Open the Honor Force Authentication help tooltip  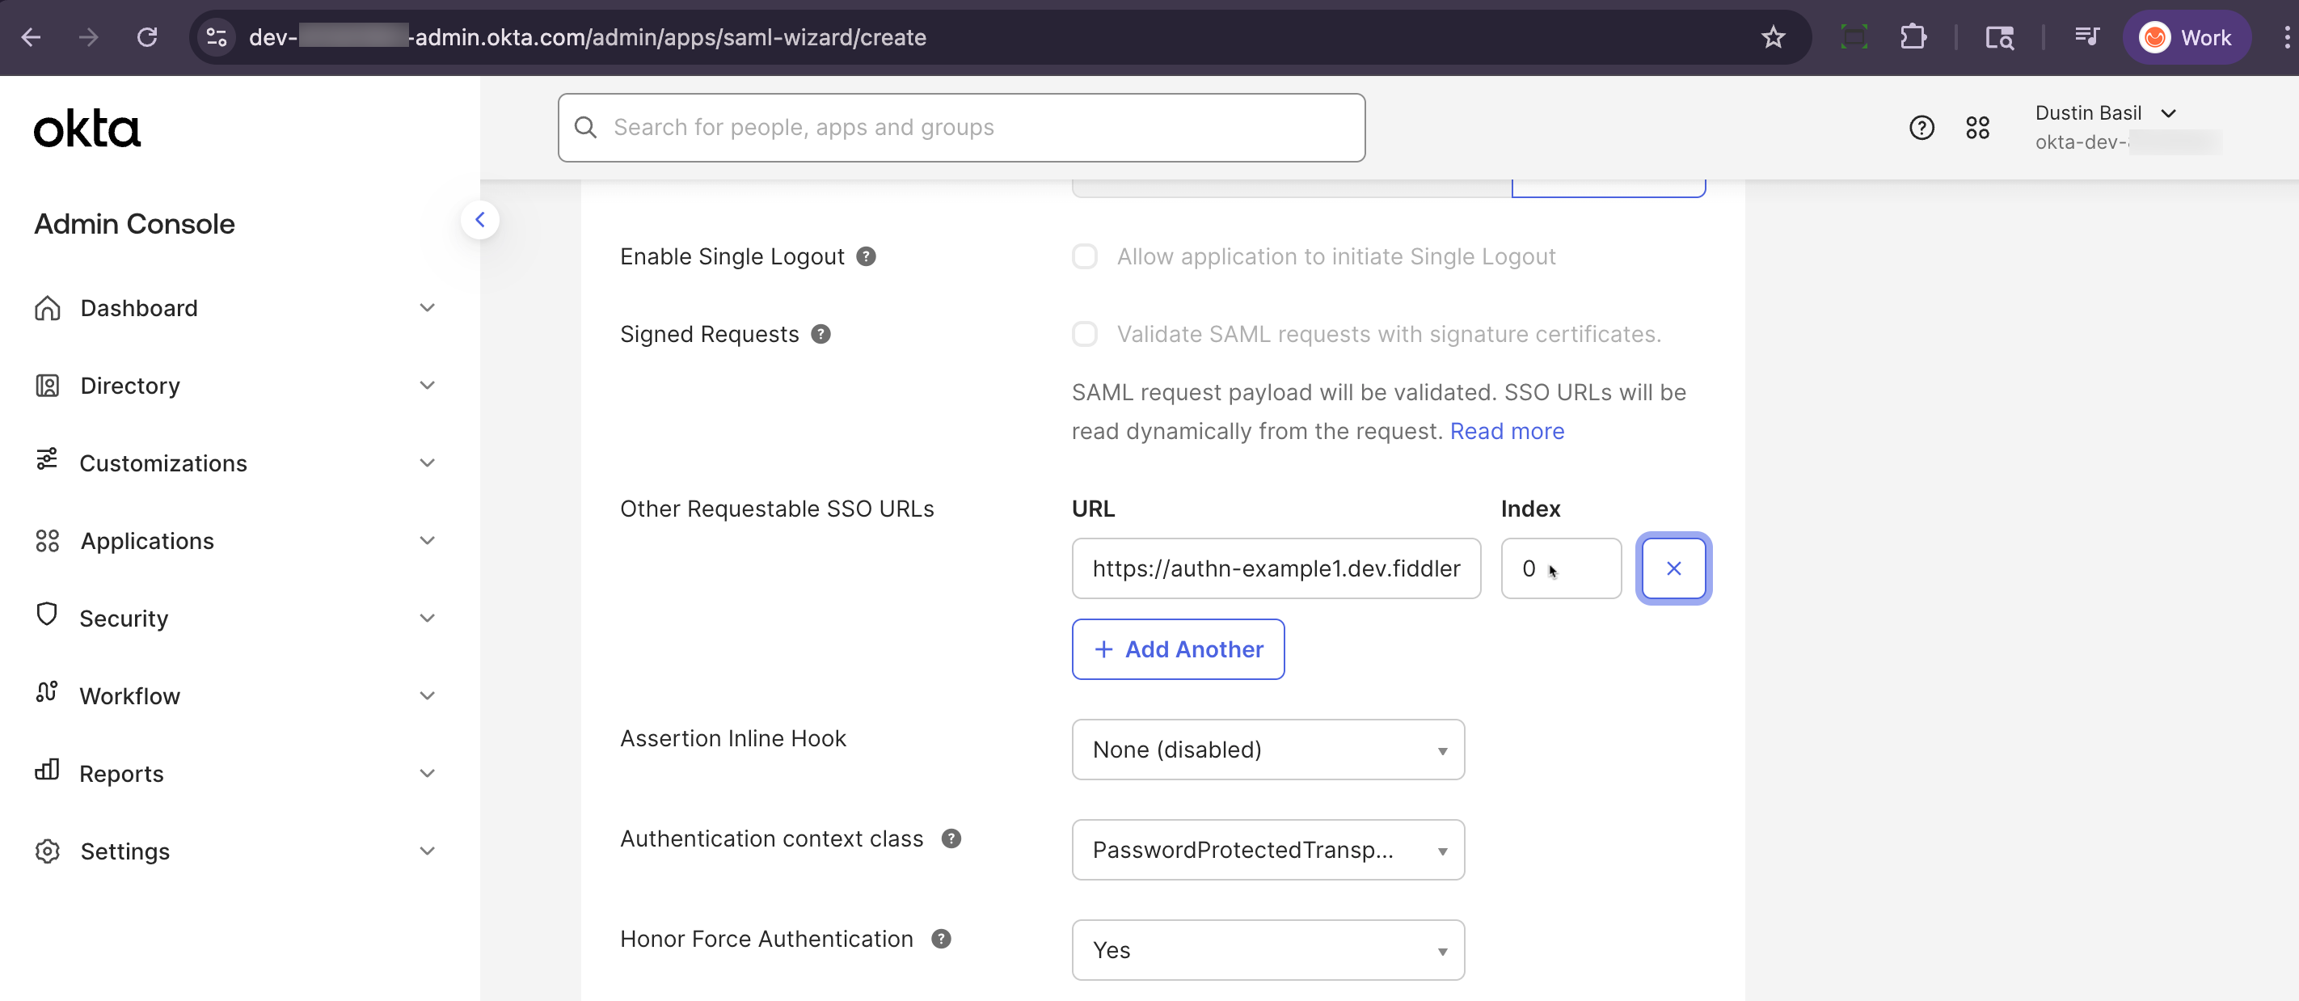941,939
